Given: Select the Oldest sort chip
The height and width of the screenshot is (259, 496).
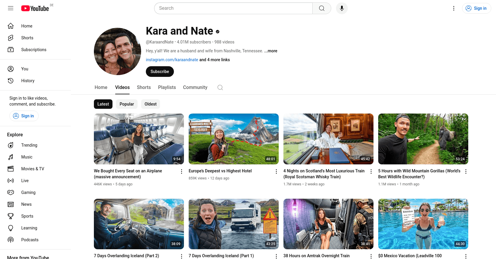Looking at the screenshot, I should coord(150,104).
